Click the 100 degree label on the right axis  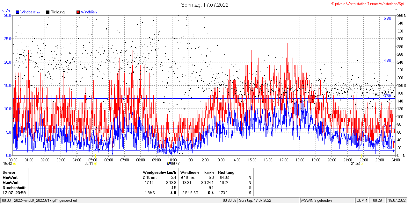[x=400, y=116]
